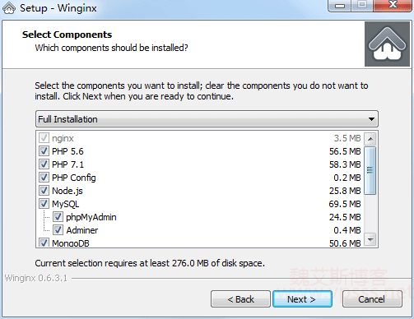Minimize the Setup window
The height and width of the screenshot is (319, 414).
click(340, 6)
